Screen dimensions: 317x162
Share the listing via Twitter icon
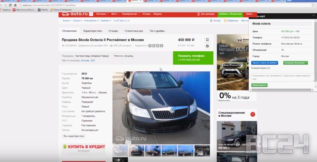[x=158, y=46]
